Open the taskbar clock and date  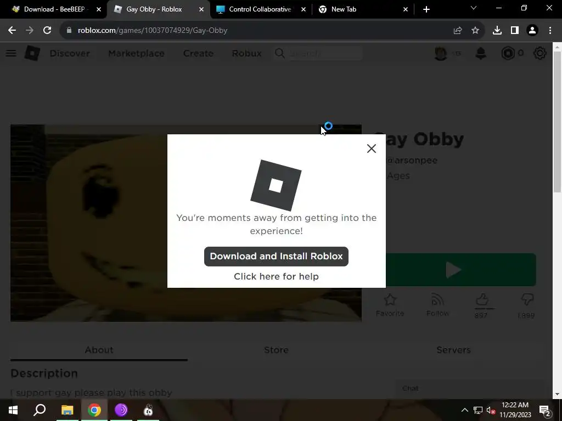515,410
